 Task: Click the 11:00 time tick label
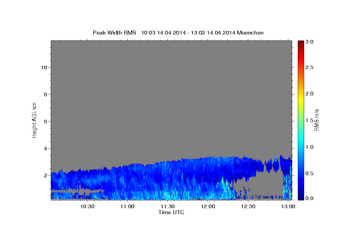tap(127, 207)
